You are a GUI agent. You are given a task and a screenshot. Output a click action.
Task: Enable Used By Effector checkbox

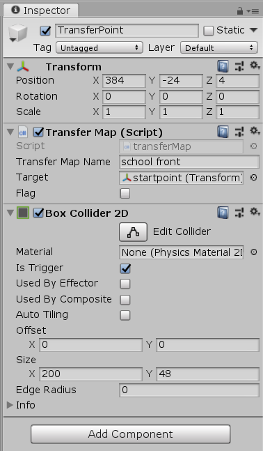click(x=125, y=284)
